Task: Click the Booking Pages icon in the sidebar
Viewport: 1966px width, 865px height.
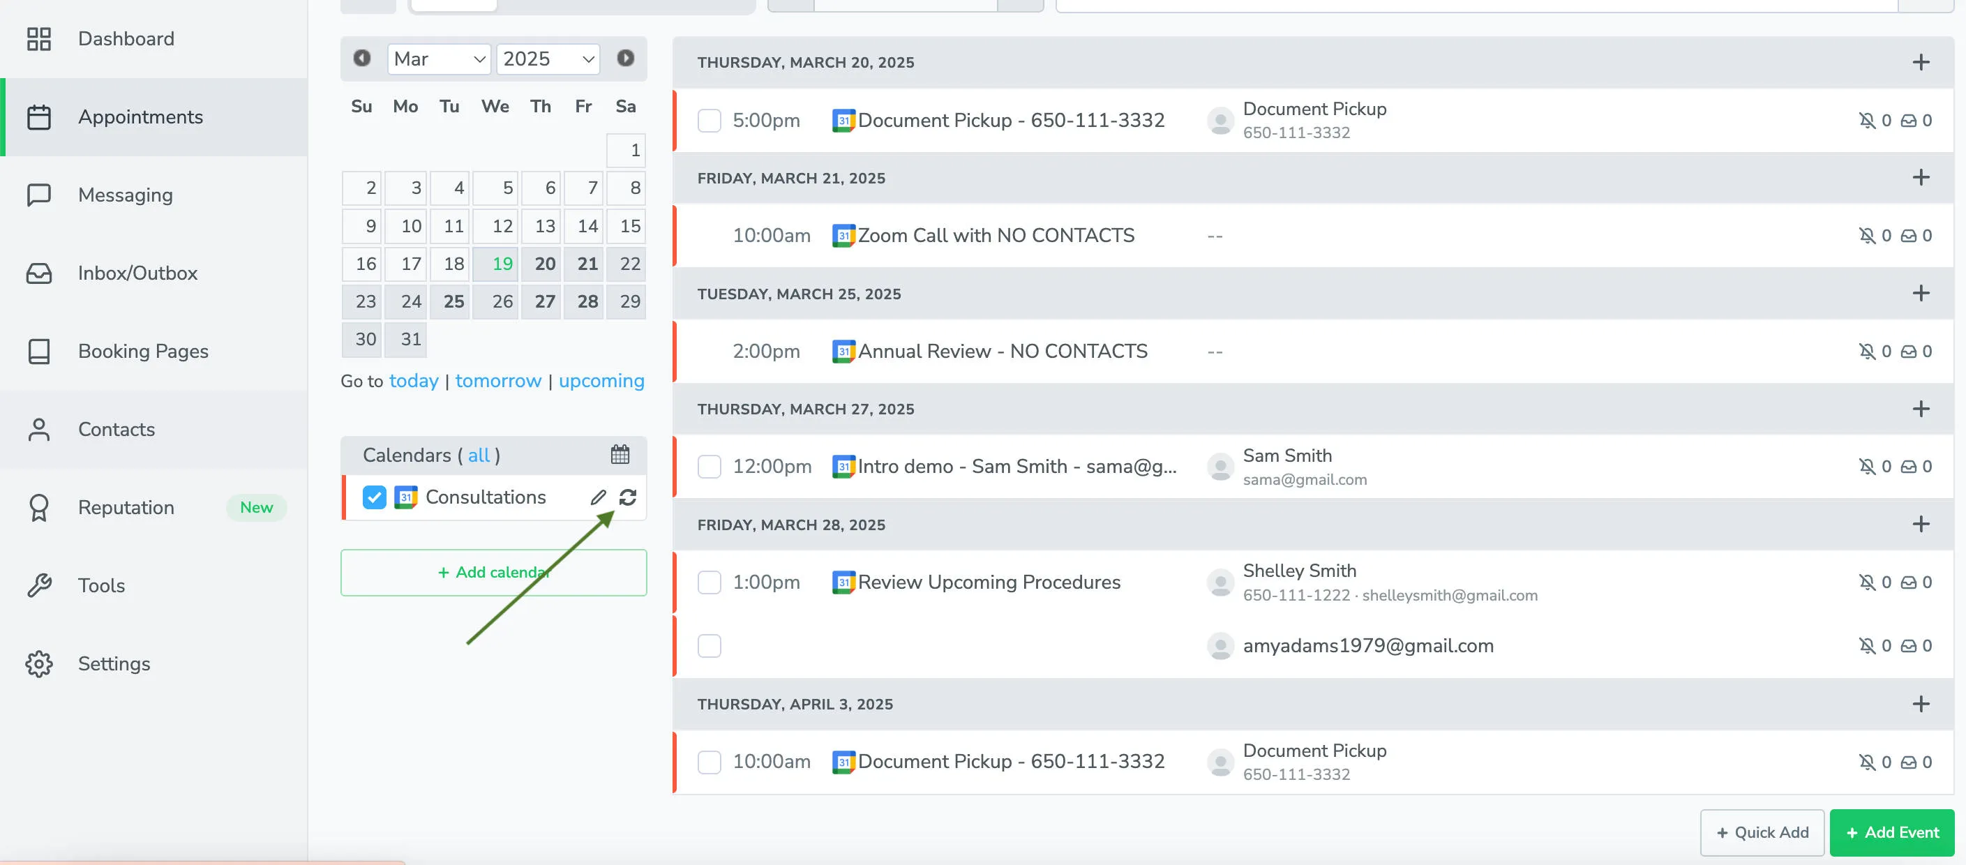Action: click(x=39, y=351)
